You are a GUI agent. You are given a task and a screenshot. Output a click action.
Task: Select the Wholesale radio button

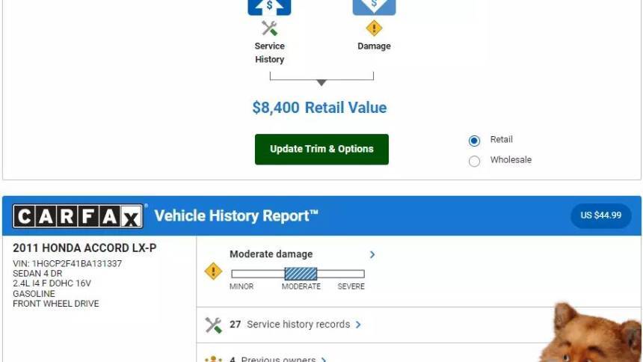[x=474, y=161]
